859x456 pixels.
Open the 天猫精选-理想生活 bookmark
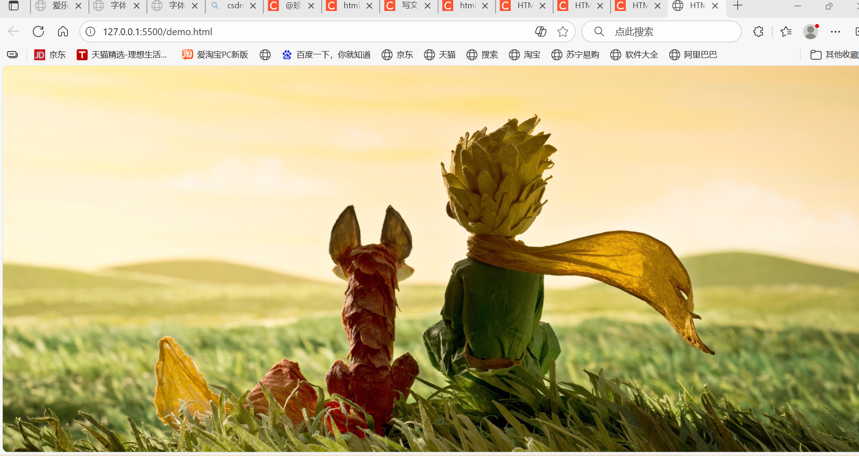click(x=122, y=55)
